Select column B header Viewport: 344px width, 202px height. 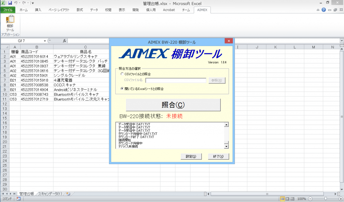tap(37, 47)
